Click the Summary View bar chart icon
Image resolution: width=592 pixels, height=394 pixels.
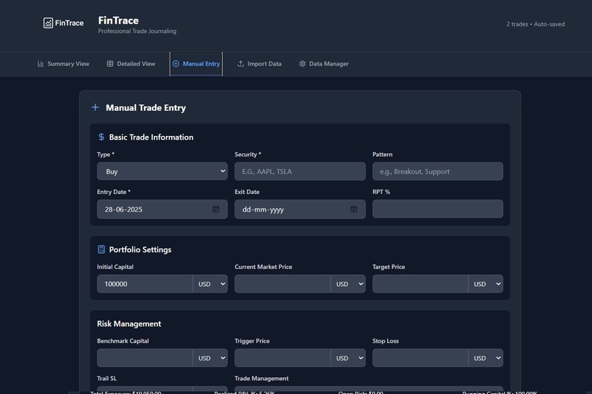40,64
